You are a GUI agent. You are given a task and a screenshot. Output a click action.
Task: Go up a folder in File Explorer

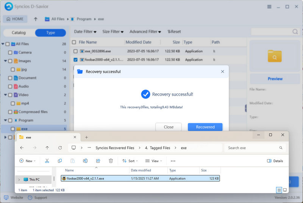(47, 148)
